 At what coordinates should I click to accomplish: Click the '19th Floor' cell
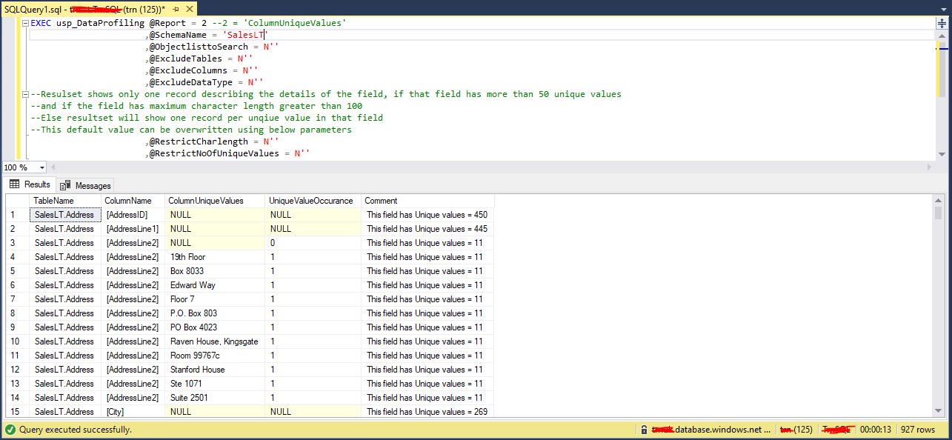pos(215,257)
